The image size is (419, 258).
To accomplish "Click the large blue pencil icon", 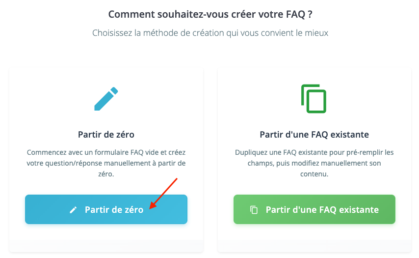I will 106,98.
